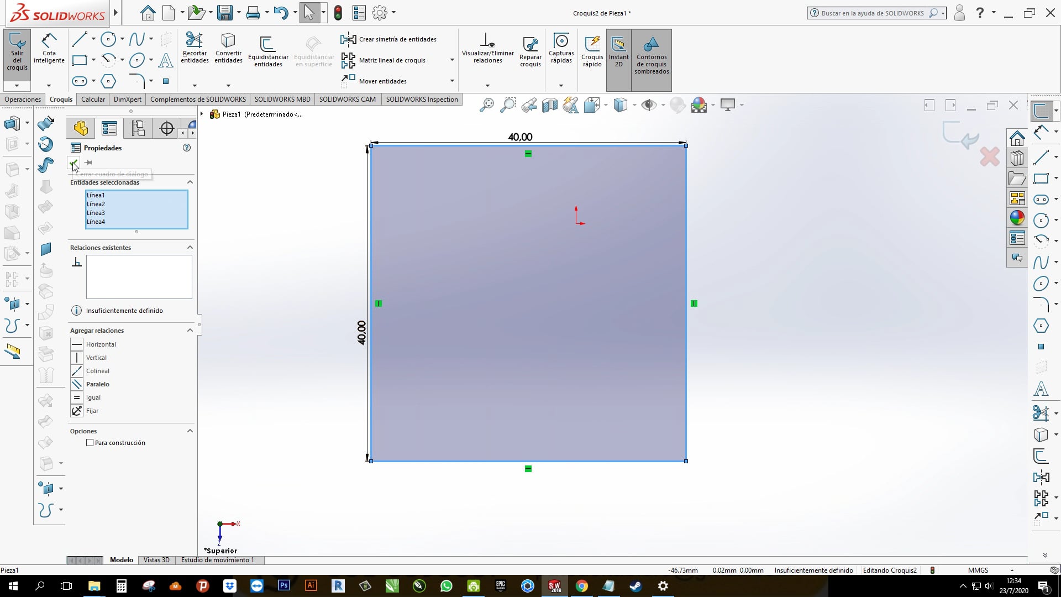Add Fijar relation

point(85,411)
